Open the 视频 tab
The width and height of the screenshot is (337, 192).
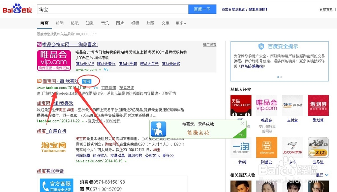click(135, 23)
